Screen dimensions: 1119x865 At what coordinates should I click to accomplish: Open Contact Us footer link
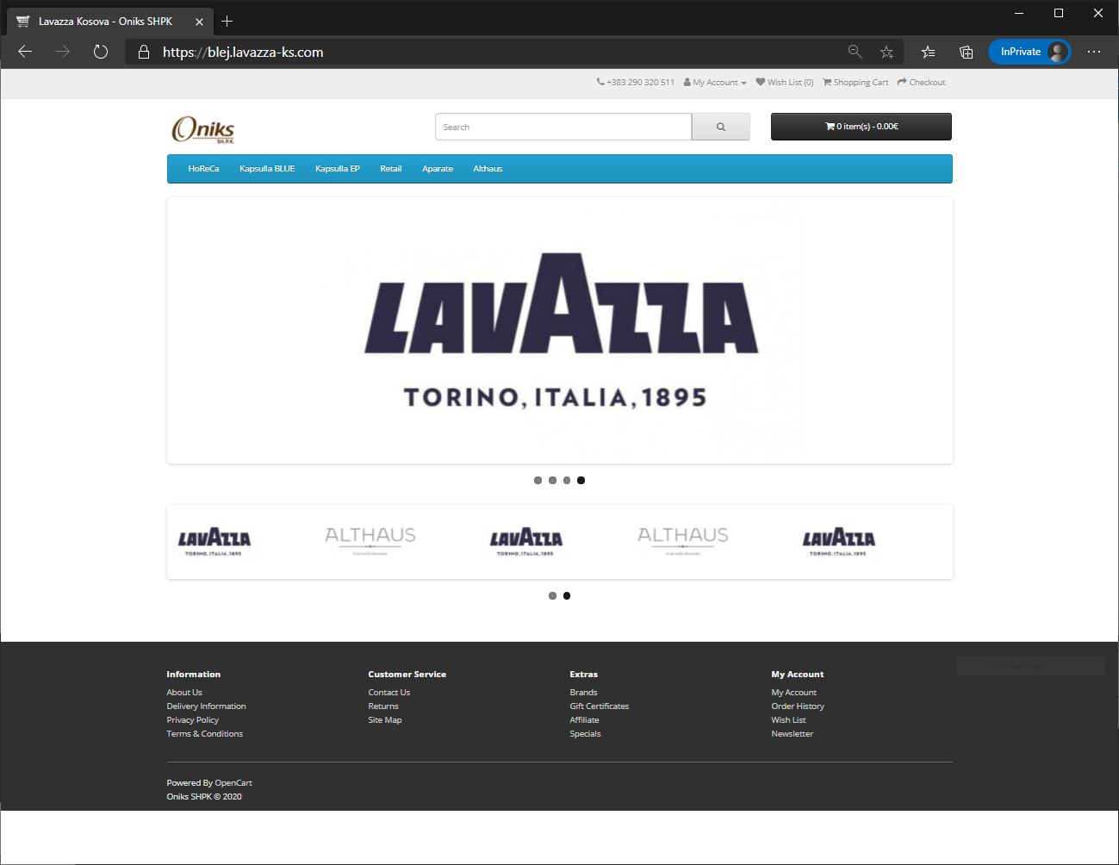389,693
